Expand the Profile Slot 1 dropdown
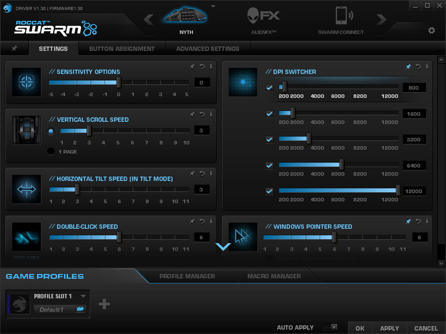Image resolution: width=446 pixels, height=334 pixels. pos(83,296)
